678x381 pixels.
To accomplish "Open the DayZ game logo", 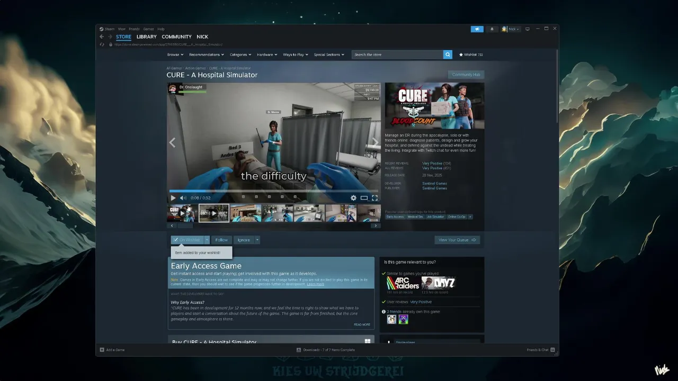I will [438, 283].
